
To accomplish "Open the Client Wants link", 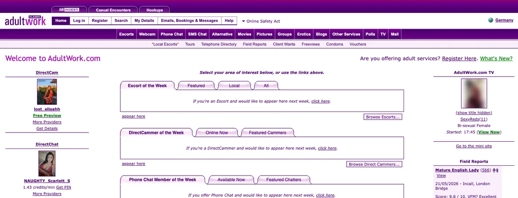I will pos(284,44).
